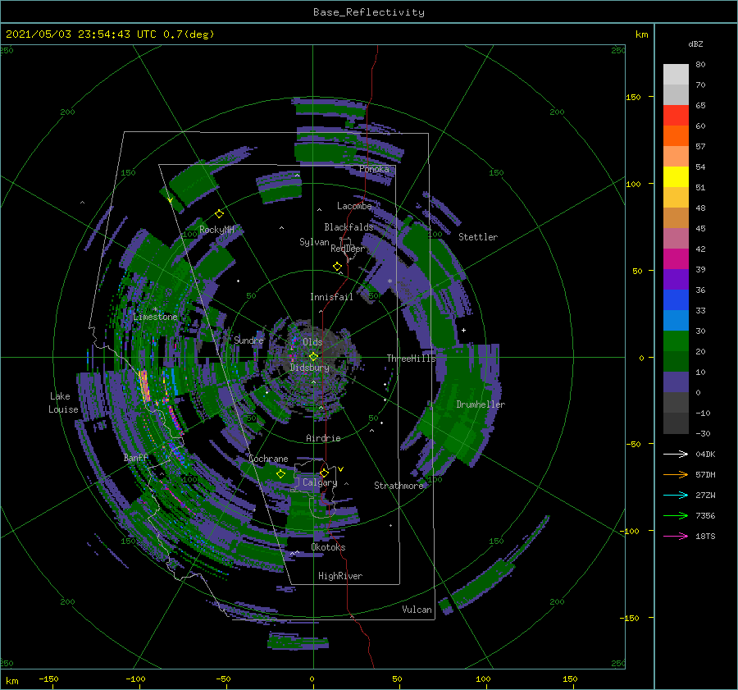
Task: Click the Olds city label
Action: [312, 342]
